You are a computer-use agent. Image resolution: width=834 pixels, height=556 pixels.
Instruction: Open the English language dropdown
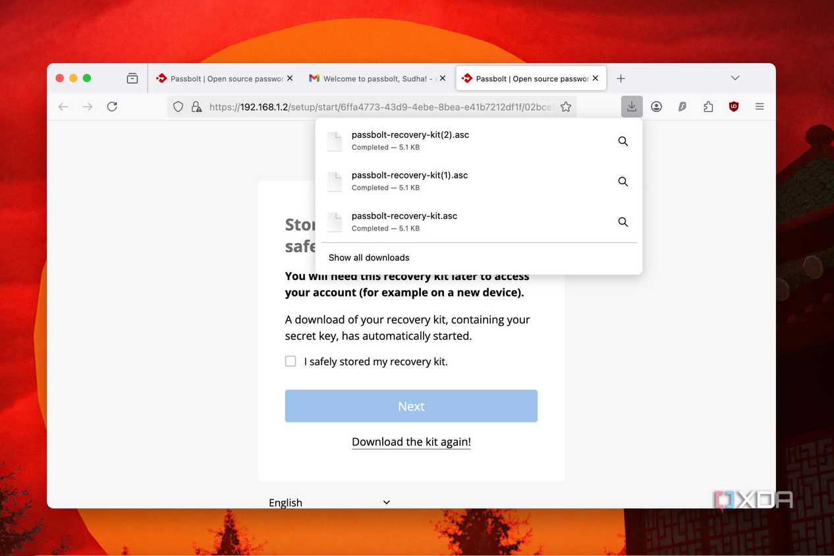tap(329, 503)
